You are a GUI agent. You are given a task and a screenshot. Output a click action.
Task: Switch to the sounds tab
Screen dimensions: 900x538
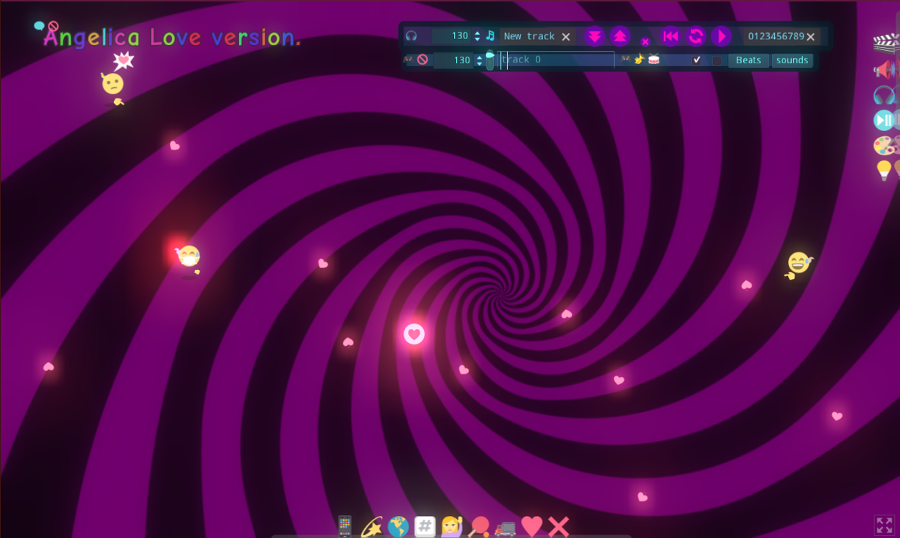pyautogui.click(x=792, y=60)
